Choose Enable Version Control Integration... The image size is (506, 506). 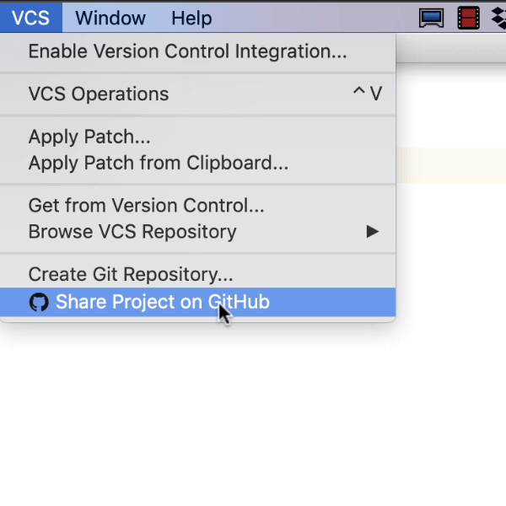[187, 51]
